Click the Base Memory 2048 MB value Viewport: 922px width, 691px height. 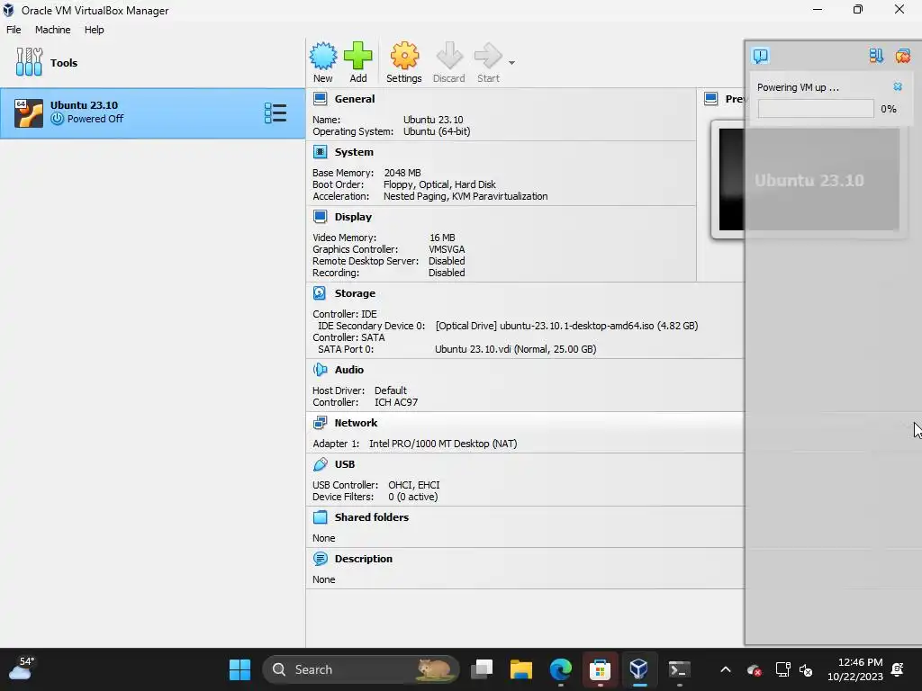point(402,174)
